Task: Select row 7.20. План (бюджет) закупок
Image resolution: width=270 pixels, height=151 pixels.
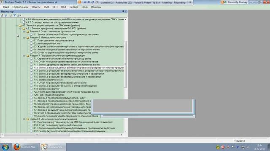Action: pyautogui.click(x=49, y=95)
